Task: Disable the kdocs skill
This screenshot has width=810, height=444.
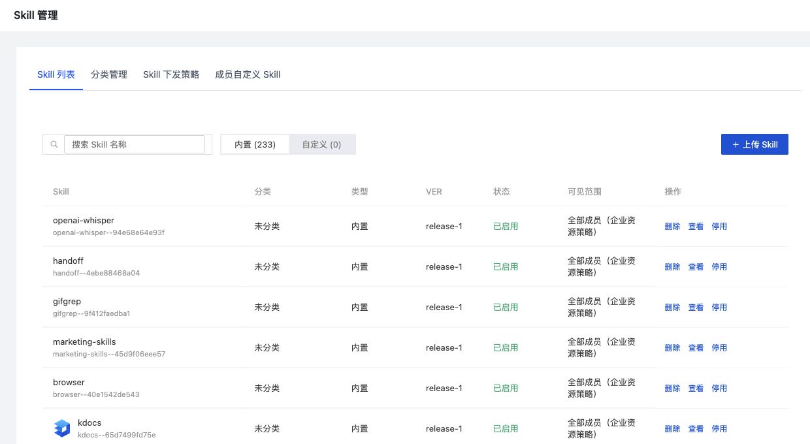Action: click(719, 429)
